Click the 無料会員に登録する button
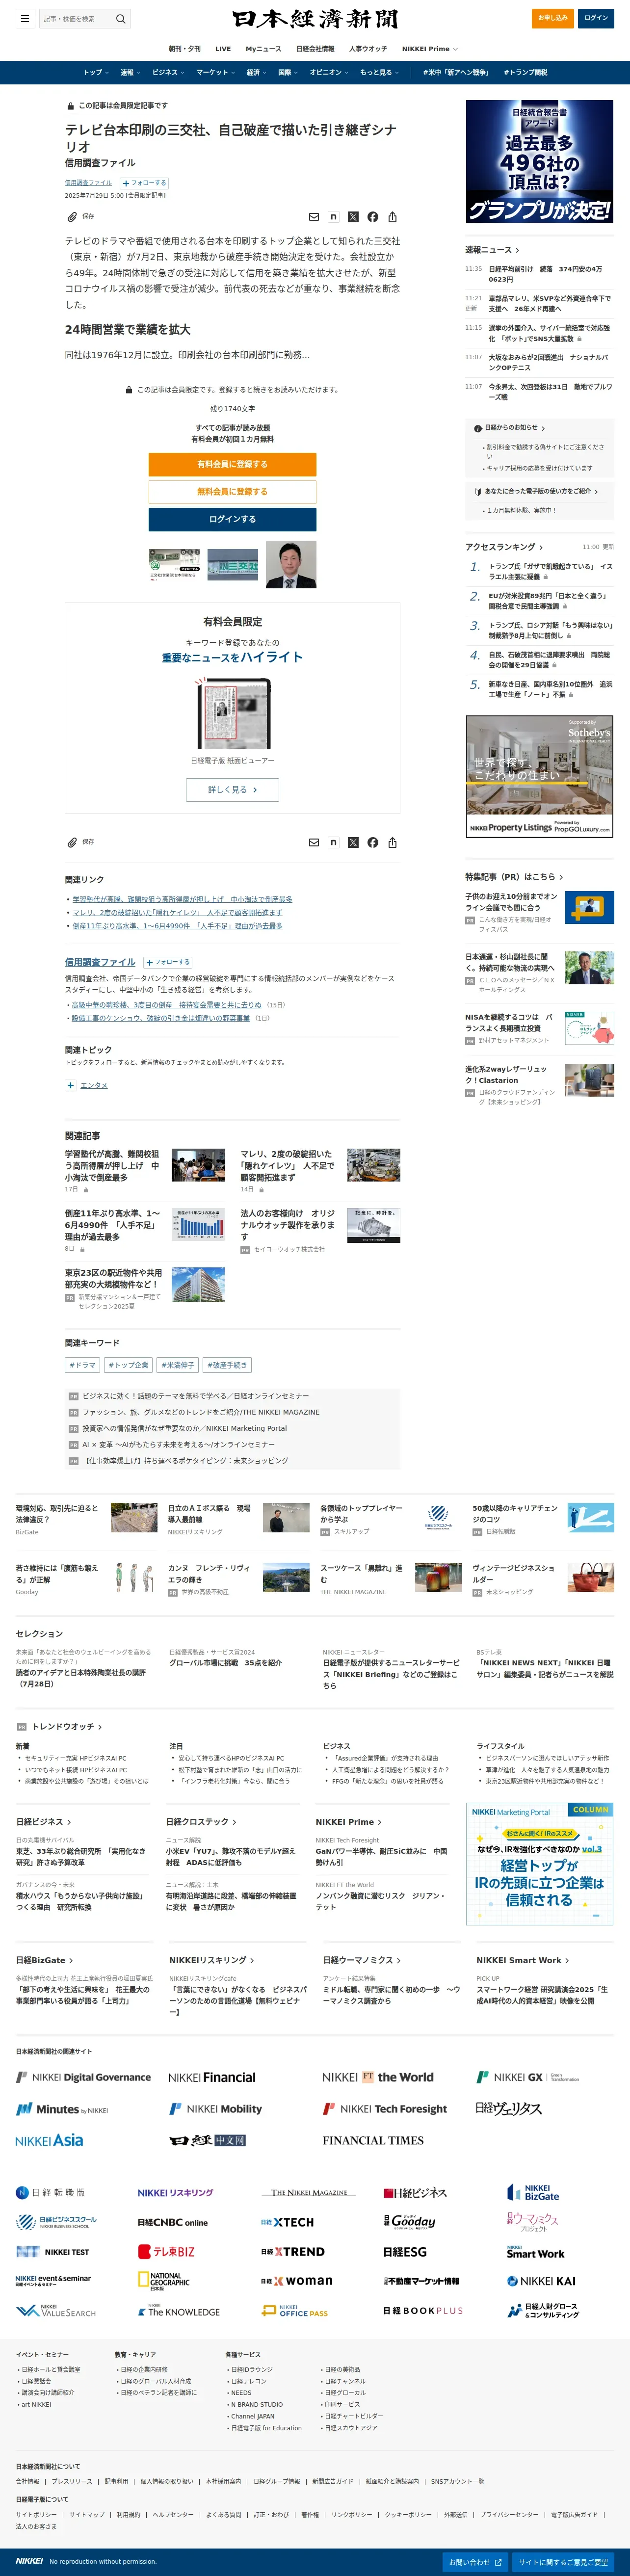The height and width of the screenshot is (2576, 630). [232, 492]
